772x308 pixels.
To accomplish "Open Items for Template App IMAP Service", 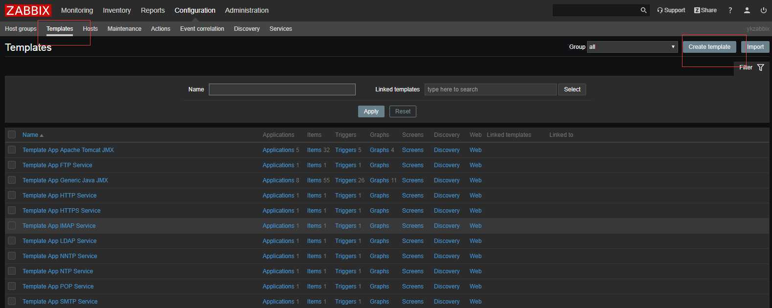I will point(315,226).
